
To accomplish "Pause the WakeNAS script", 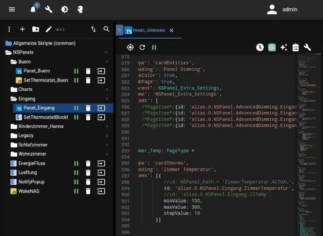I will [76, 191].
